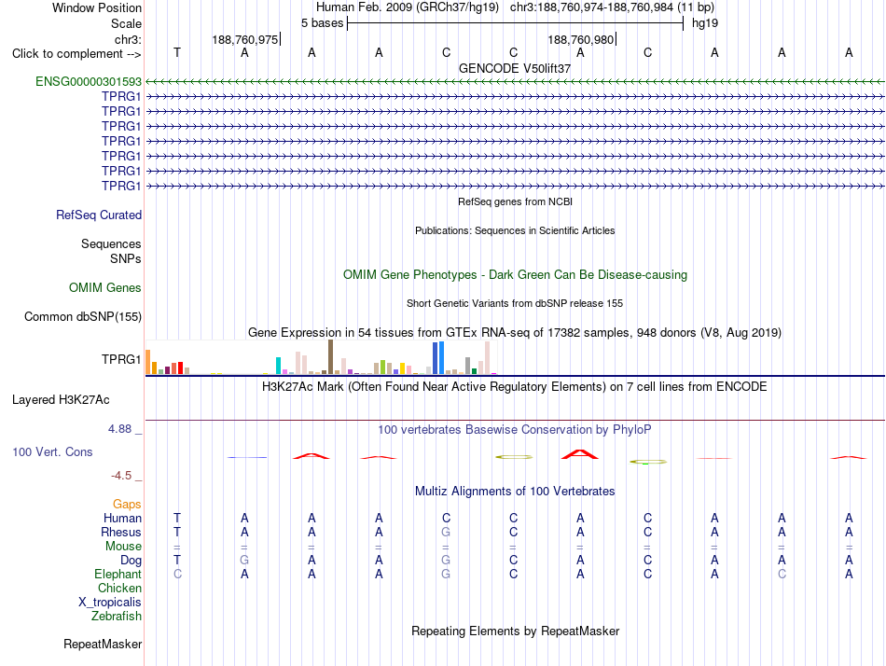Screen dimensions: 886x666
Task: Click the Elephant species row label
Action: click(118, 574)
